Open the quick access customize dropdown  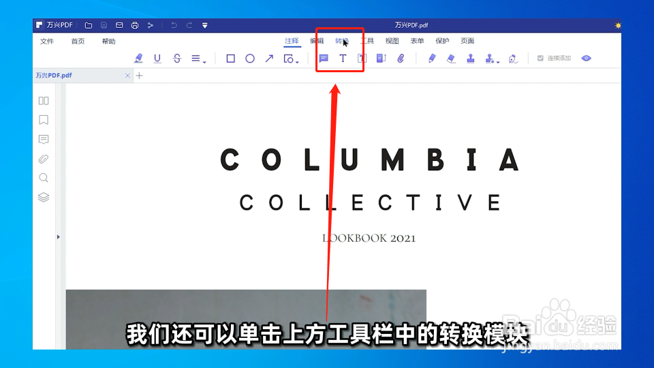(205, 25)
